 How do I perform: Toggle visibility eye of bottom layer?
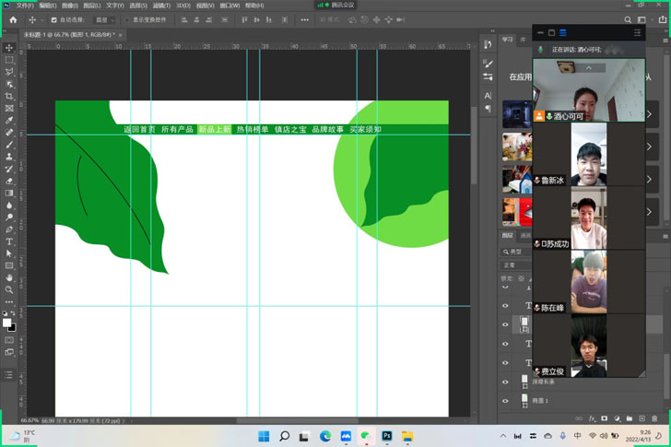(505, 401)
